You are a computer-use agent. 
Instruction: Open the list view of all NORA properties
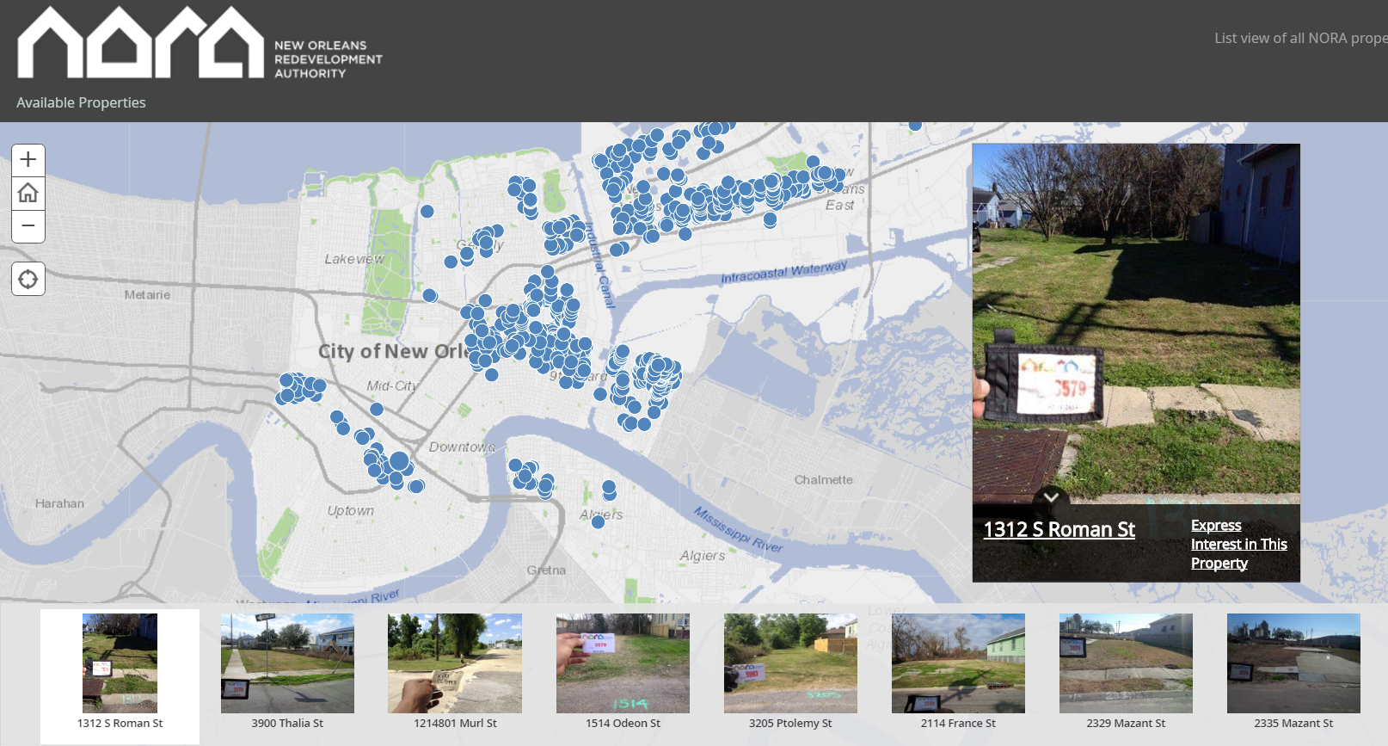point(1299,38)
